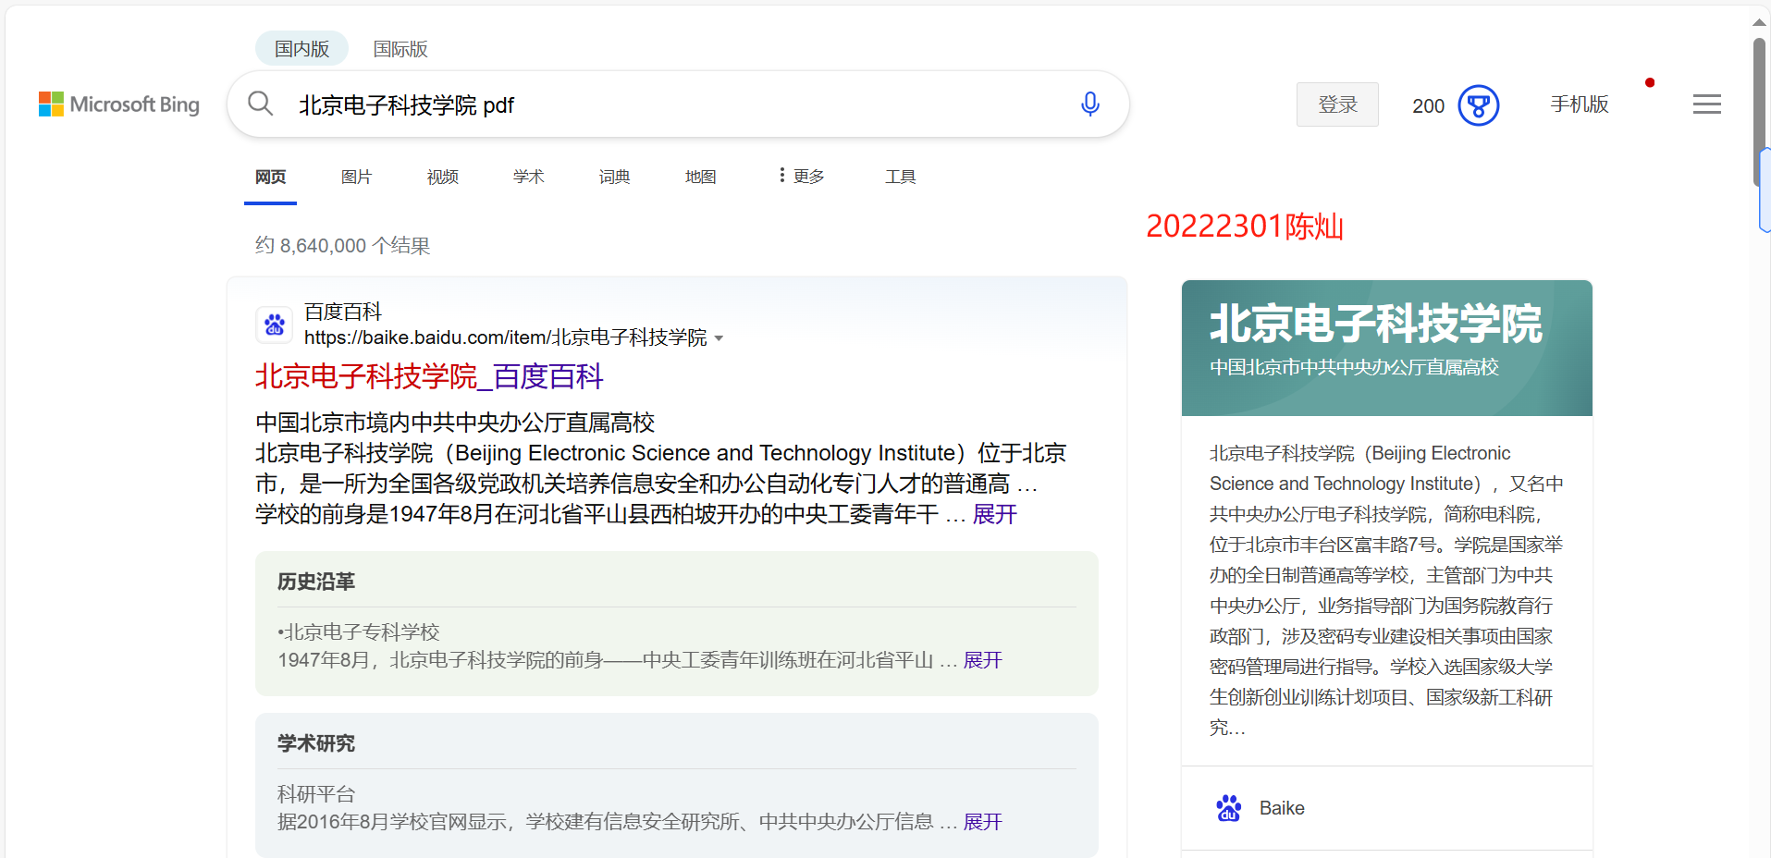The height and width of the screenshot is (858, 1771).
Task: Click the scroll-up arrow of the scrollbar
Action: coord(1760,21)
